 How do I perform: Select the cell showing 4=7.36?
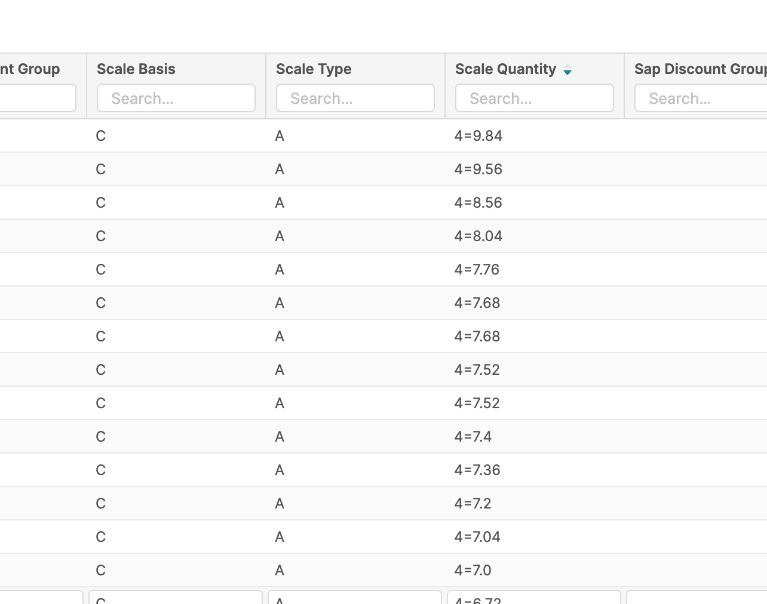point(477,470)
